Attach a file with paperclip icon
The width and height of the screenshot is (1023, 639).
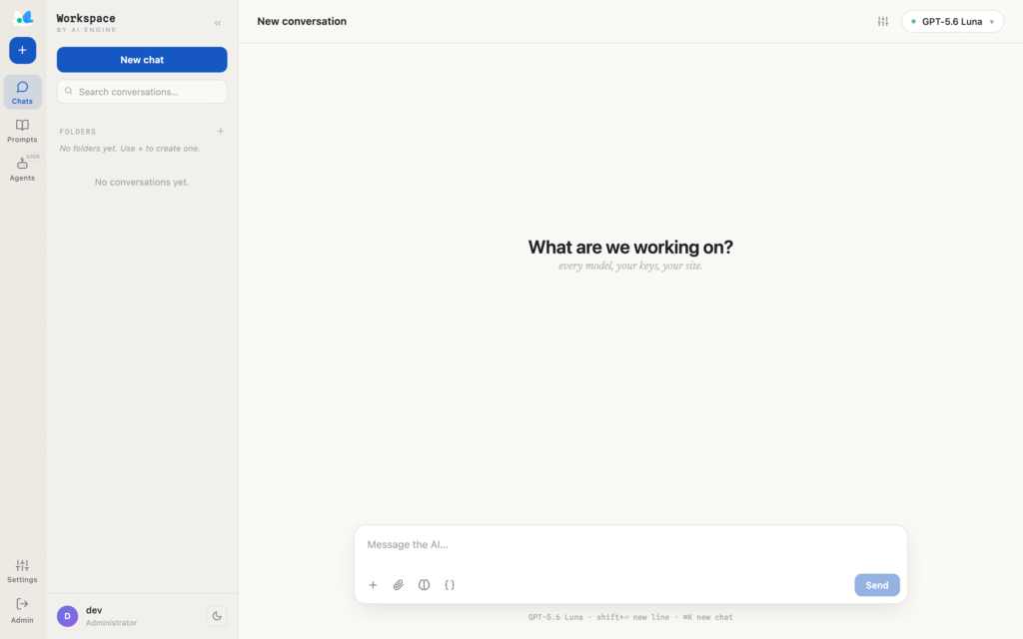click(x=398, y=585)
